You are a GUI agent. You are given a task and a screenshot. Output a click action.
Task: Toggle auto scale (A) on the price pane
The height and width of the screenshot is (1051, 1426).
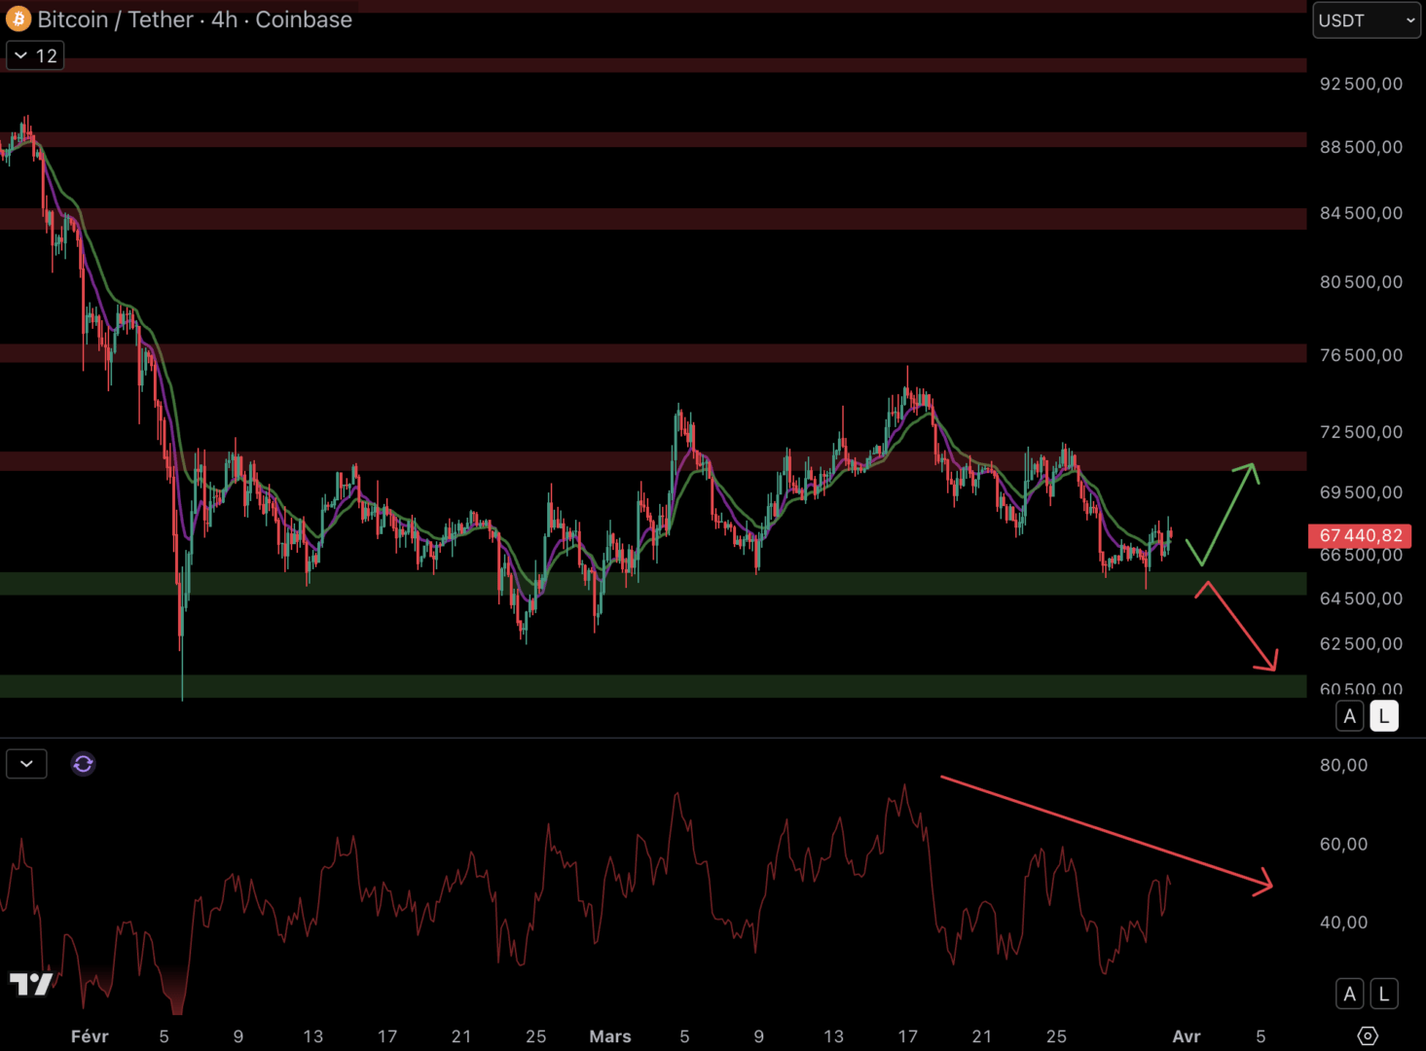[x=1349, y=716]
